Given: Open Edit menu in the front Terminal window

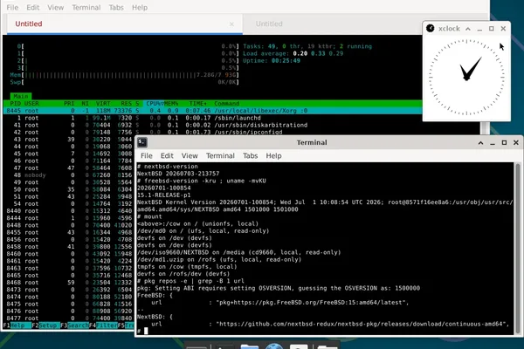Looking at the screenshot, I should (x=167, y=155).
